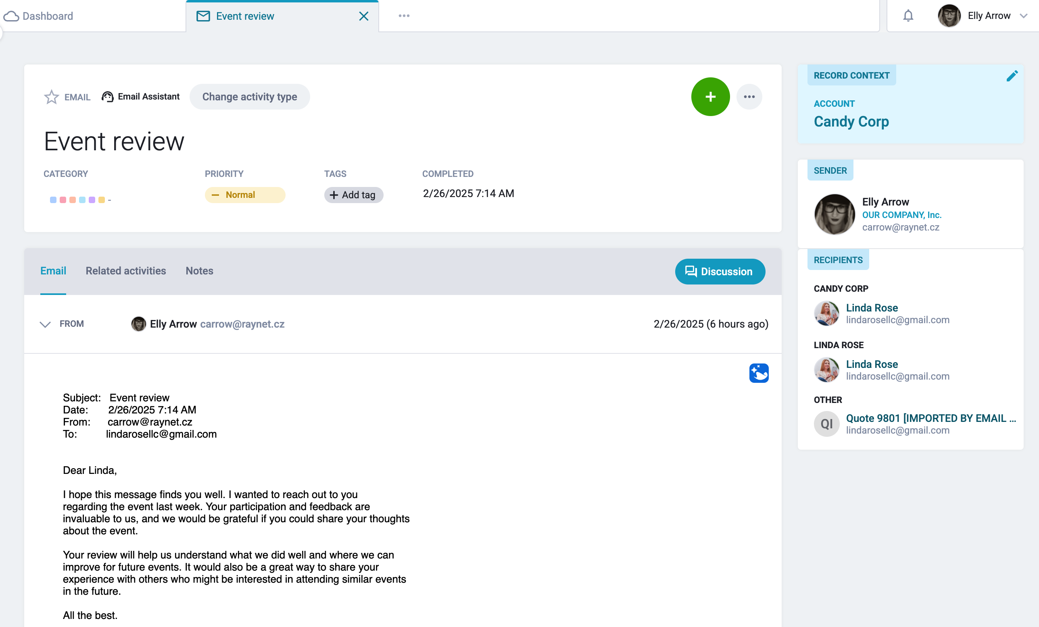1039x627 pixels.
Task: Open Linda Rose under LINDA ROSE recipients
Action: pos(872,365)
